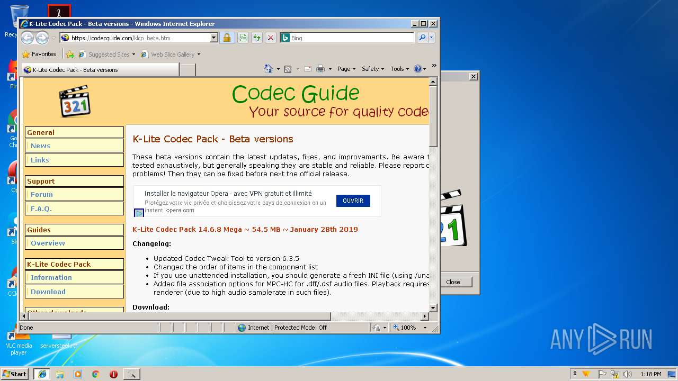Click the system clock 1:18 PM
Viewport: 678px width, 381px height.
[x=650, y=374]
